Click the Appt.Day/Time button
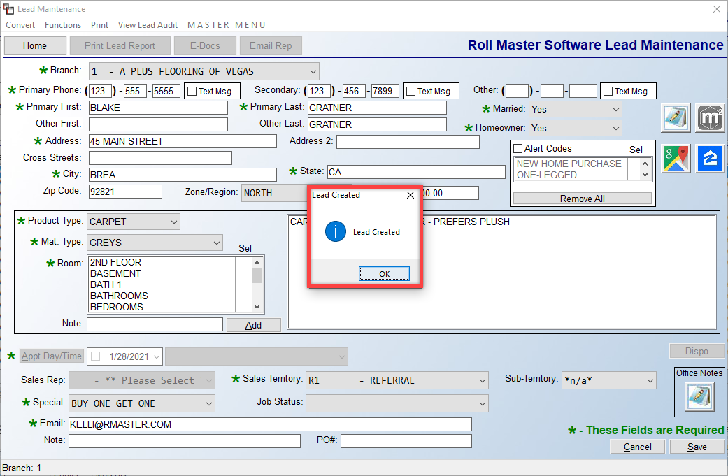728x476 pixels. [52, 356]
